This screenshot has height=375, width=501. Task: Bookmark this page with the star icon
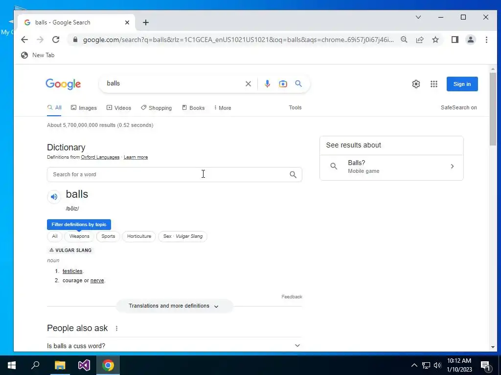(435, 40)
